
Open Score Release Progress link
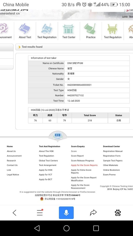click(x=82, y=161)
